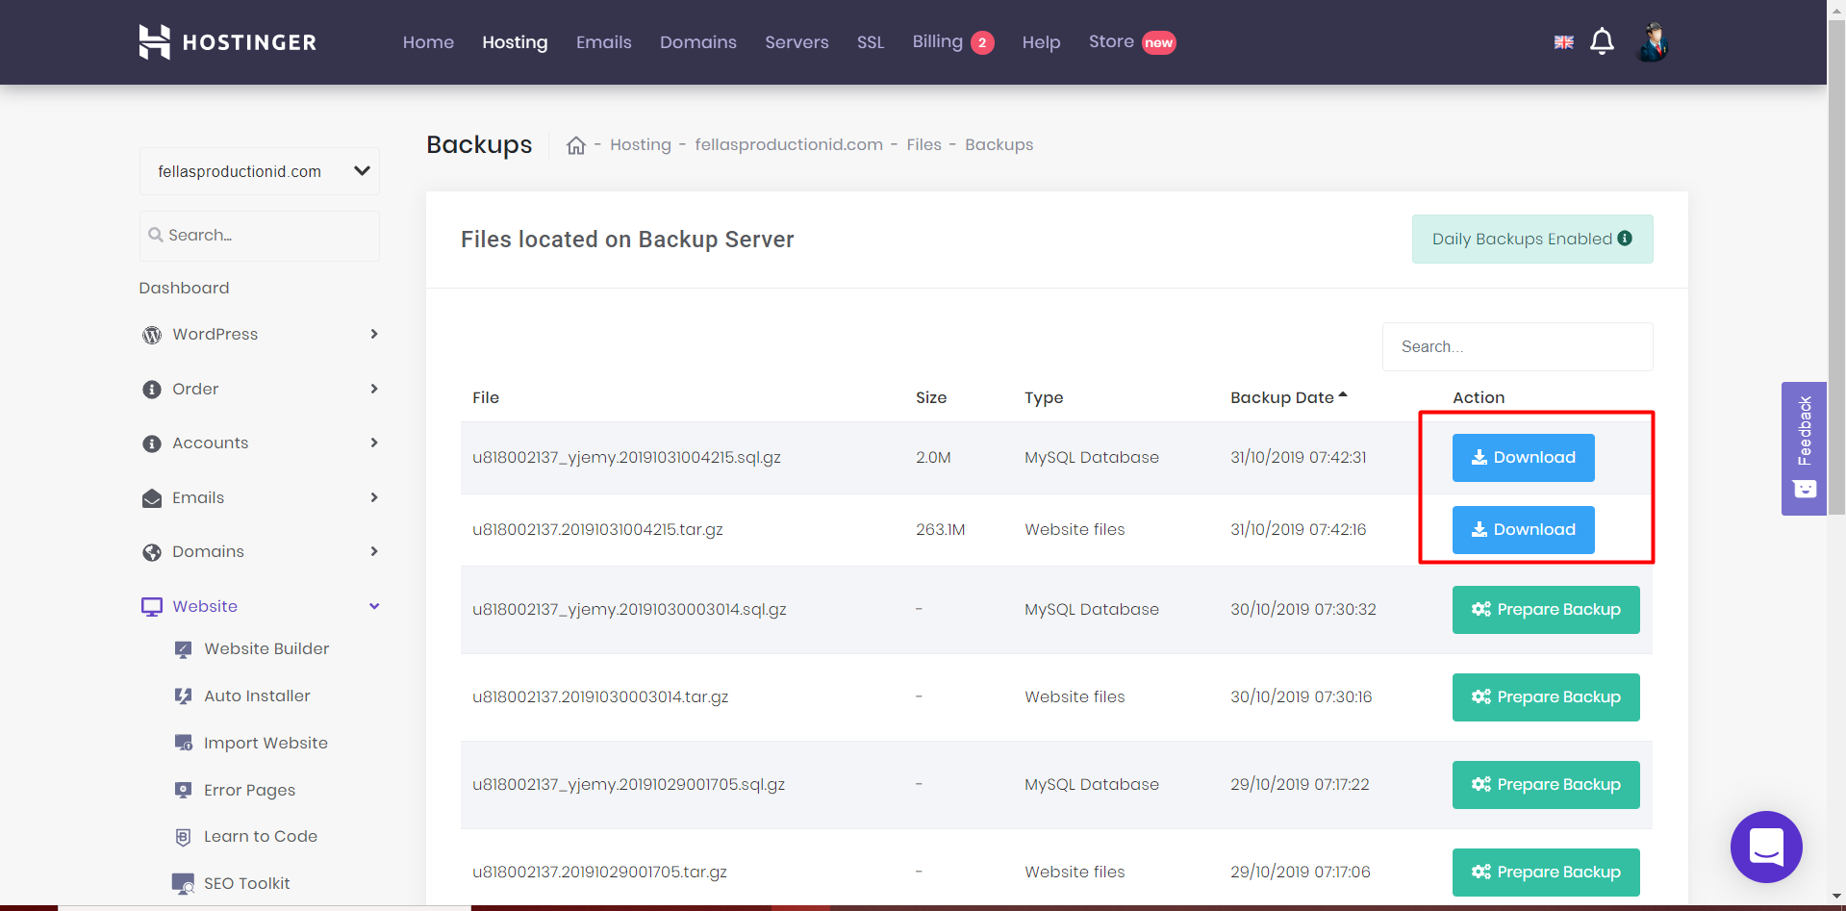
Task: Focus the backups table Search field
Action: pos(1517,346)
